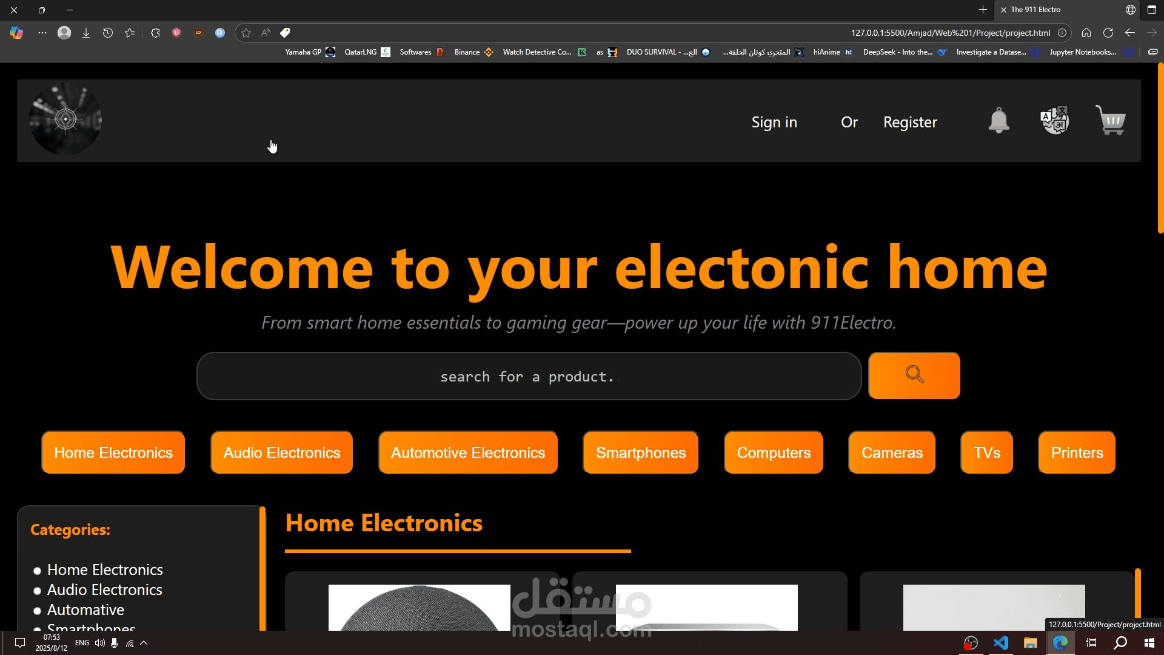Viewport: 1164px width, 655px height.
Task: Select the Automotive category bullet
Action: 37,611
